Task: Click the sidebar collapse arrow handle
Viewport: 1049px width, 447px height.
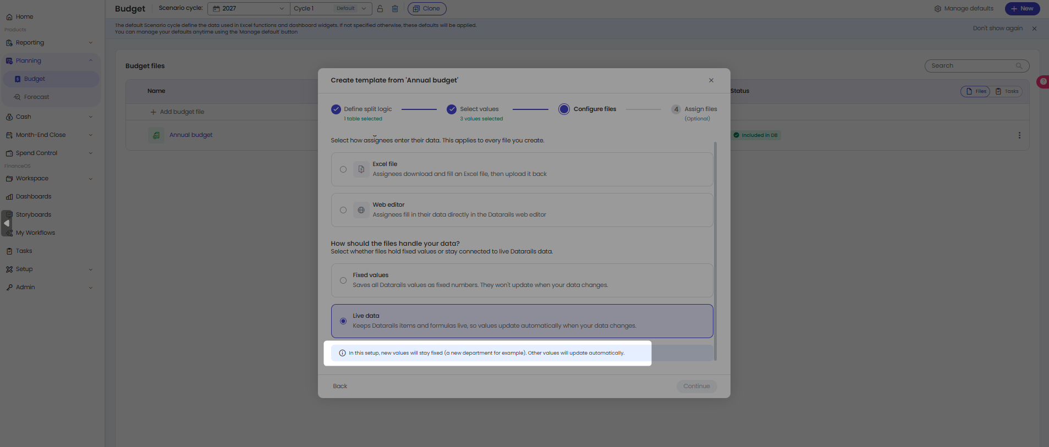Action: pyautogui.click(x=7, y=224)
